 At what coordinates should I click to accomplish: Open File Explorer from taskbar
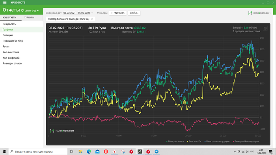80,151
